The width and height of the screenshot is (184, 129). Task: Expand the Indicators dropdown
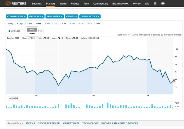pyautogui.click(x=55, y=17)
